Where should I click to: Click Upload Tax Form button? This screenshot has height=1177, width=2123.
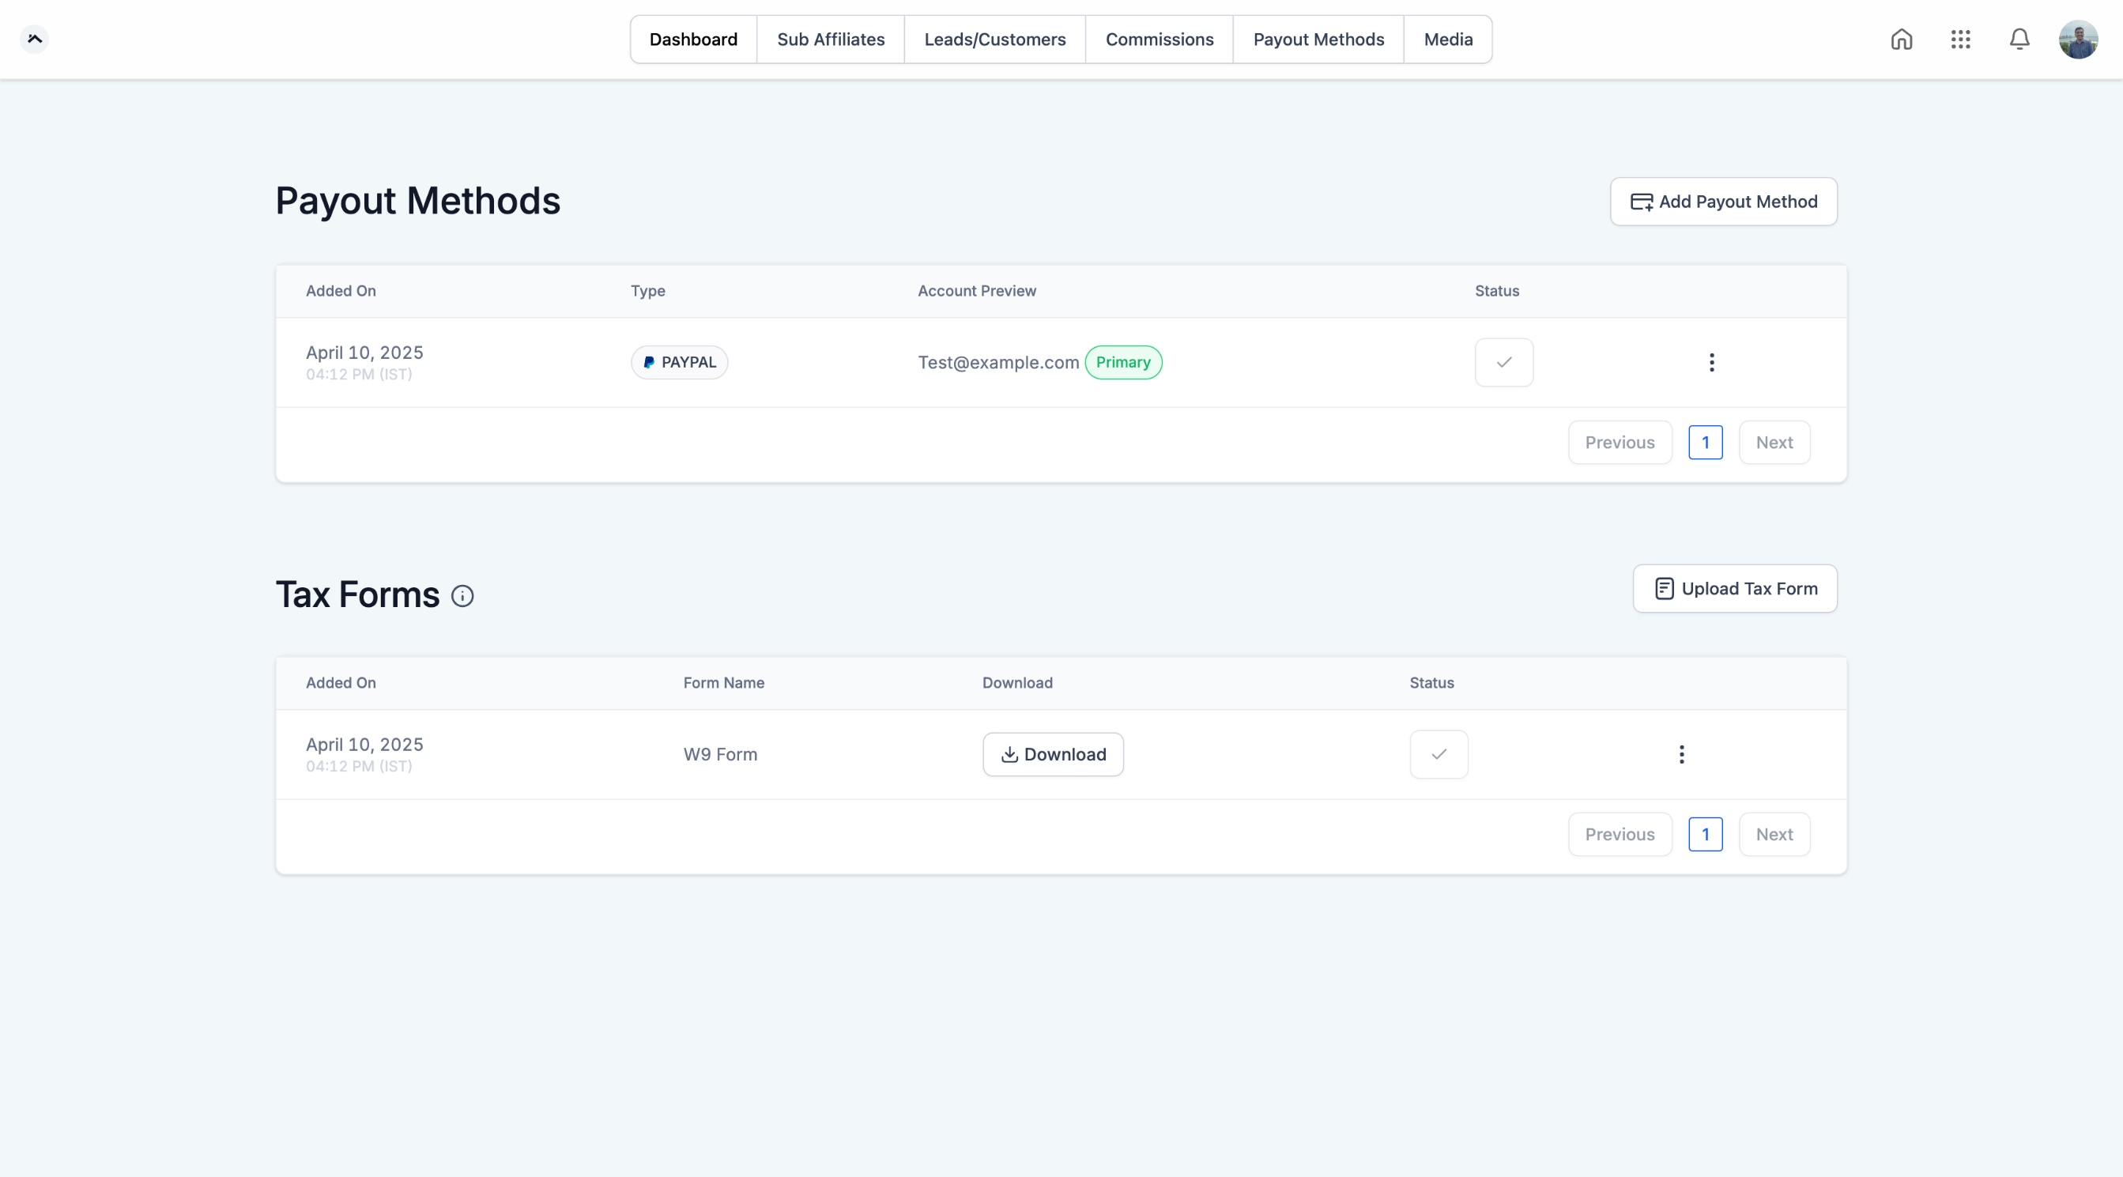(1735, 588)
